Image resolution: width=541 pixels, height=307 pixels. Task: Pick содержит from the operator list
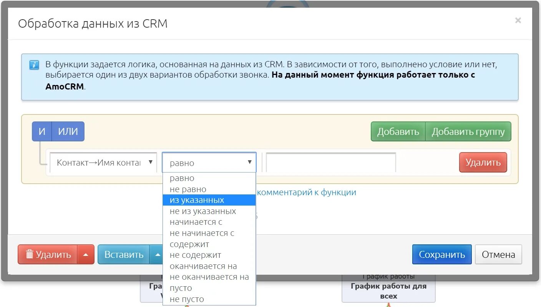209,244
